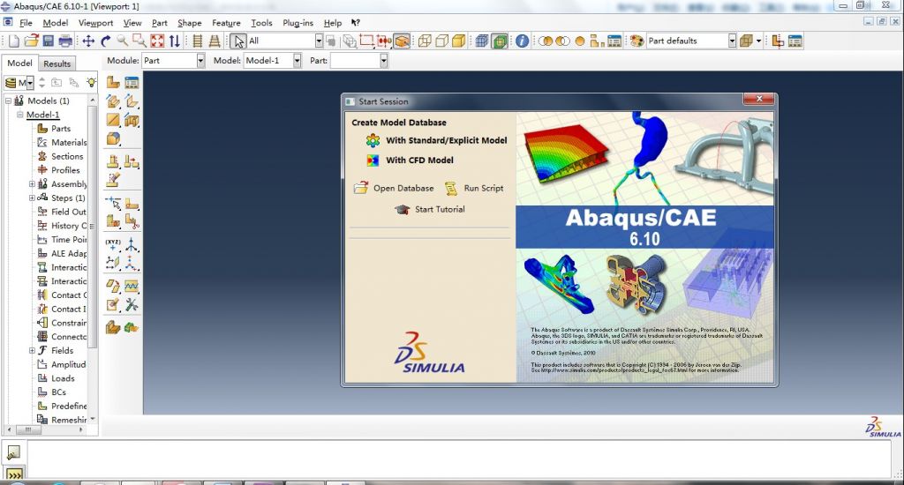Screen dimensions: 904x485
Task: Toggle wireframe render style
Action: point(425,41)
